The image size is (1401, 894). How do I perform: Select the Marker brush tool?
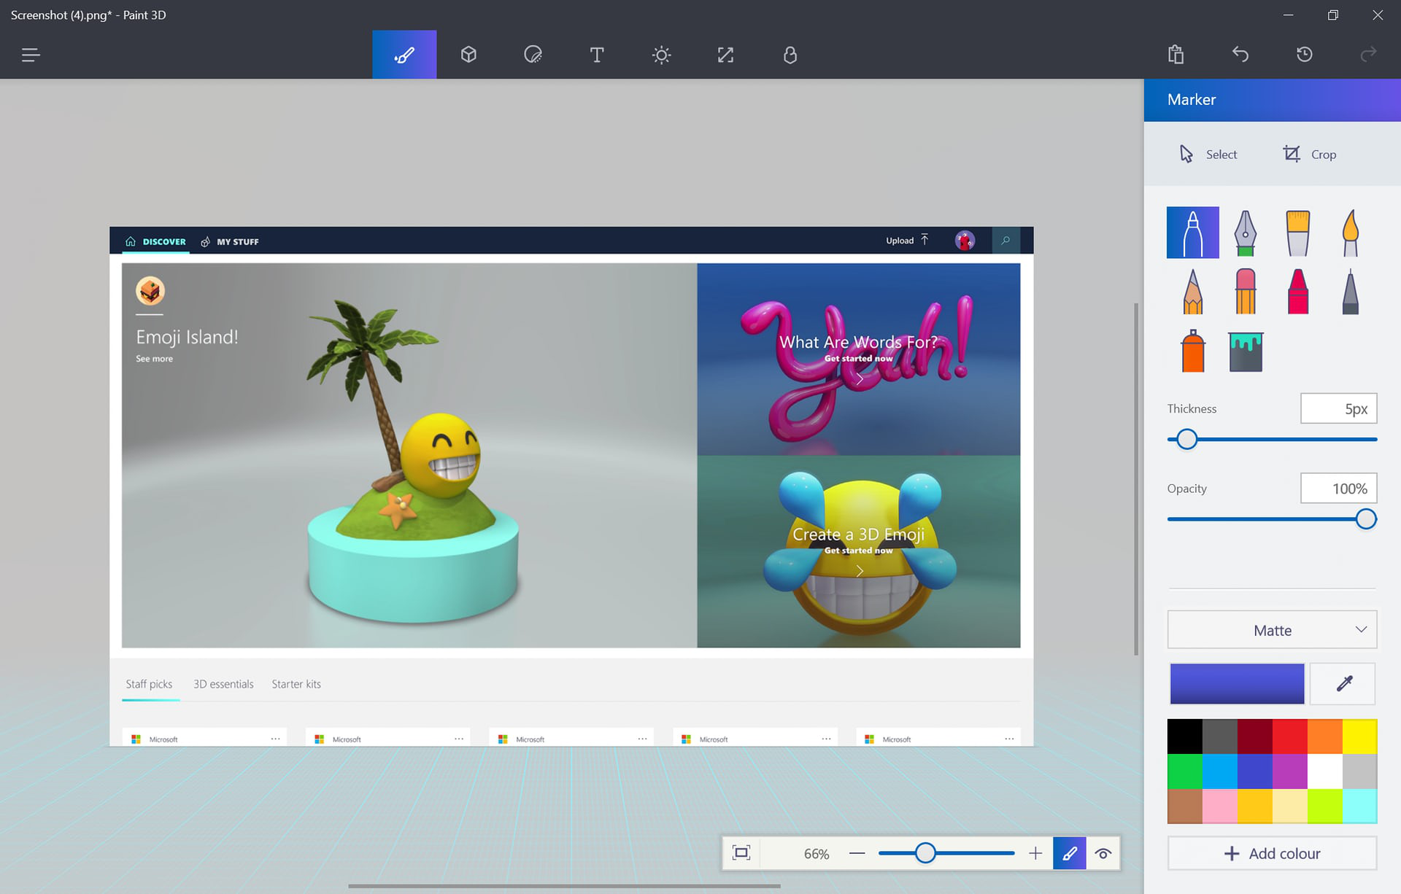(1192, 230)
